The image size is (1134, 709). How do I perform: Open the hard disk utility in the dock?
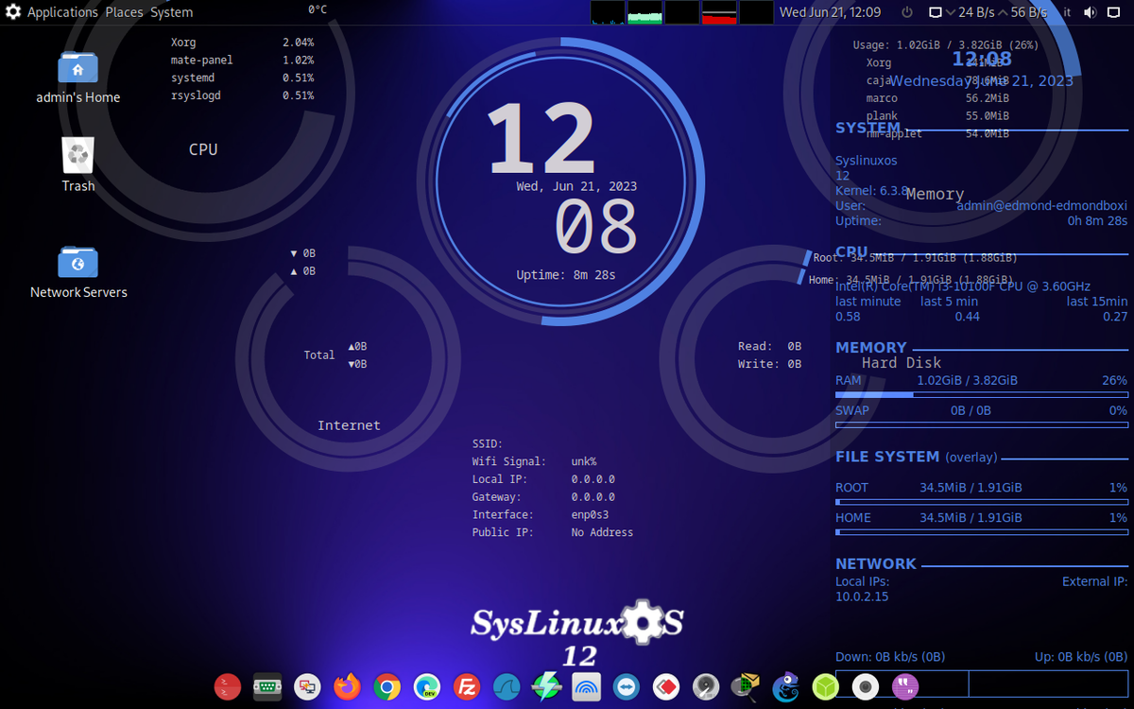pos(707,686)
